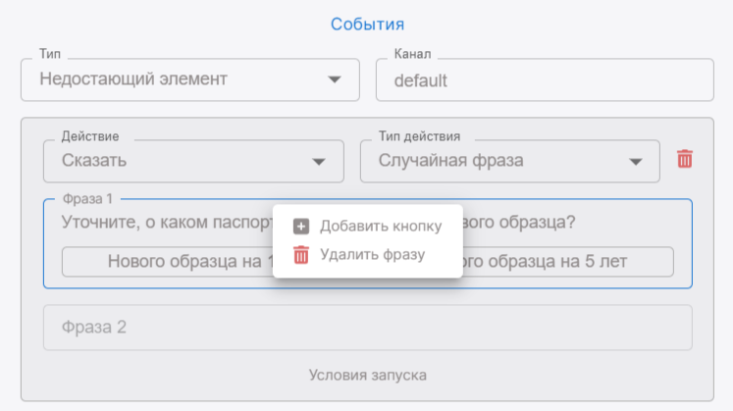The height and width of the screenshot is (411, 733).
Task: Click the Канал input field with default
Action: (x=545, y=79)
